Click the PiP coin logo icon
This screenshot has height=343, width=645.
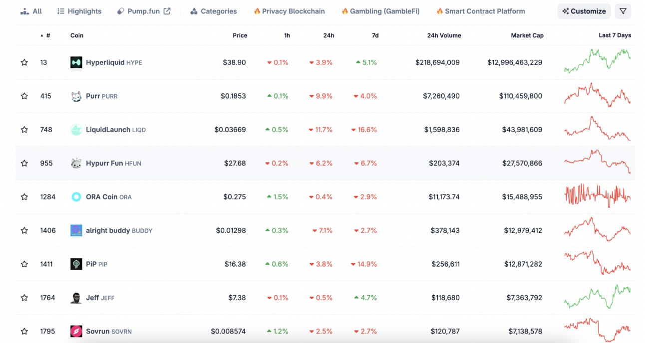[x=76, y=264]
